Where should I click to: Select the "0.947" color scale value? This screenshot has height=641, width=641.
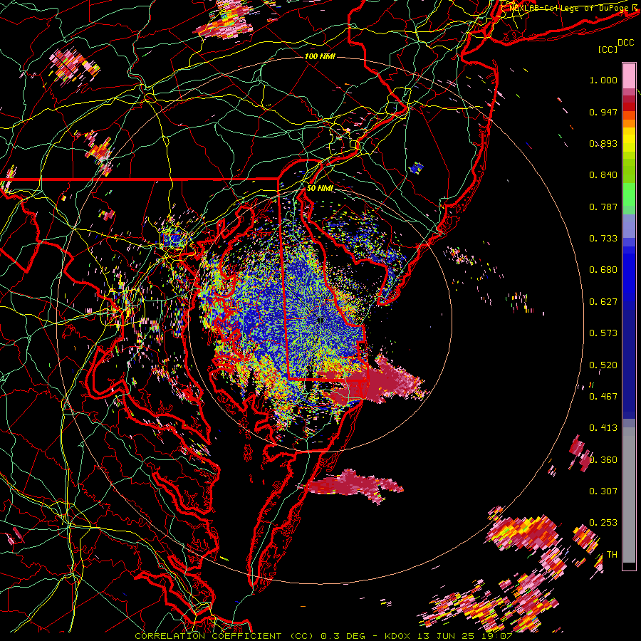[x=603, y=112]
